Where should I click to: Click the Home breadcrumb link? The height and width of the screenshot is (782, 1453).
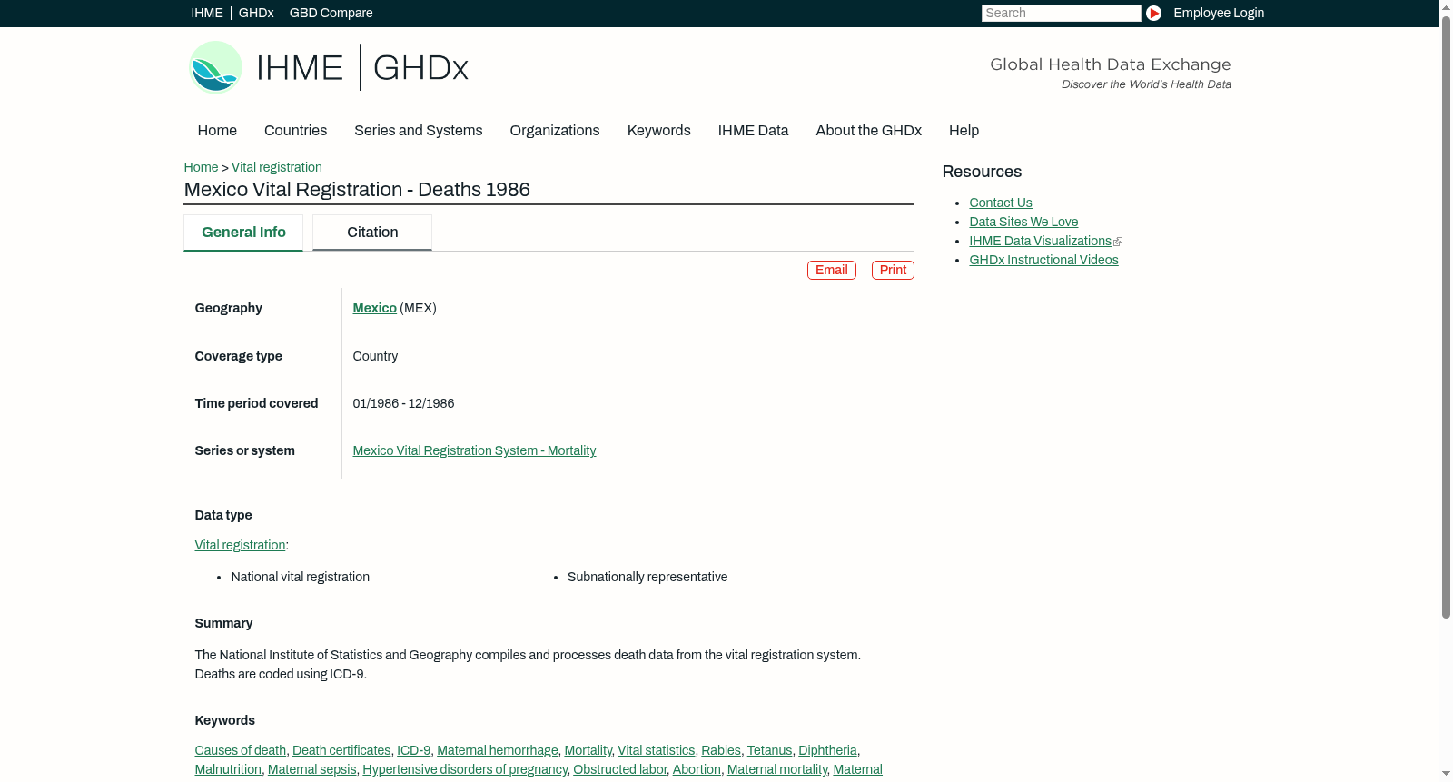click(x=201, y=167)
